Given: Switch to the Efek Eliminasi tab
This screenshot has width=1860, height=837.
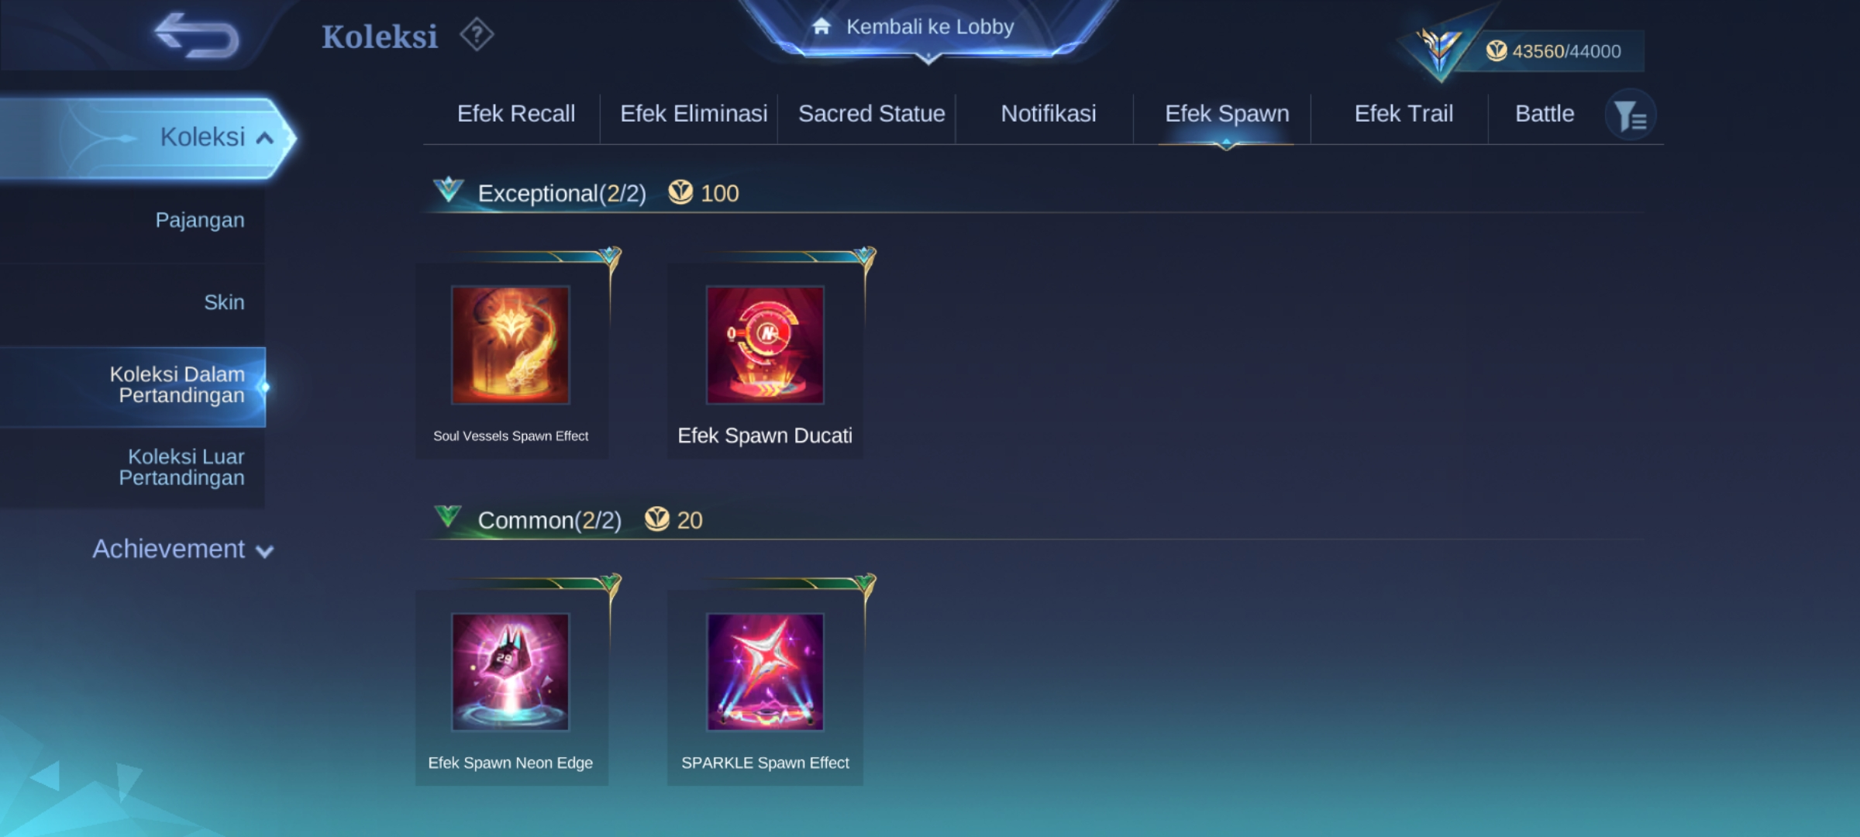Looking at the screenshot, I should pos(694,114).
